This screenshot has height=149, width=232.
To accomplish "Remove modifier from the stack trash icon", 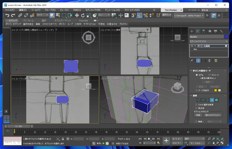I will [209, 61].
